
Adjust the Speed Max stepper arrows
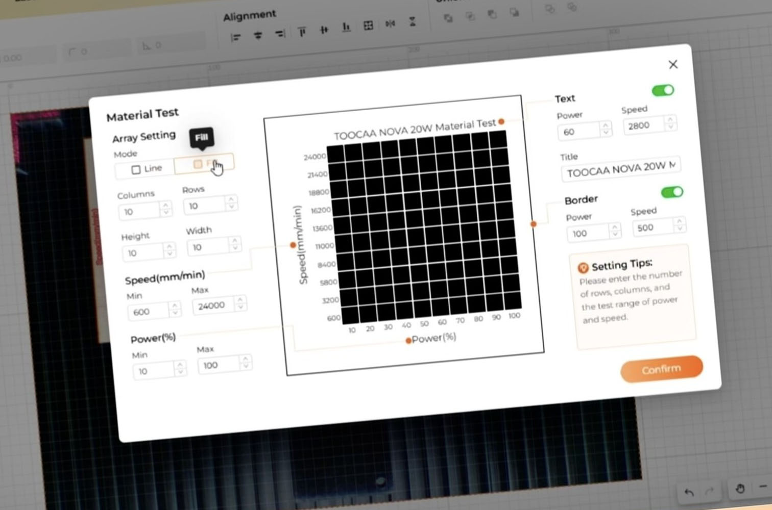point(240,303)
